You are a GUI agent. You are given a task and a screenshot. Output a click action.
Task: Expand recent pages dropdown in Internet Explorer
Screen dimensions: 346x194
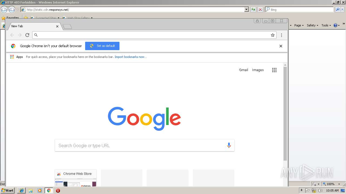(x=18, y=10)
